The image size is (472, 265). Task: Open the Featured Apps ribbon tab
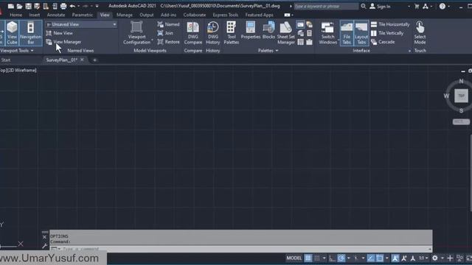(x=259, y=15)
